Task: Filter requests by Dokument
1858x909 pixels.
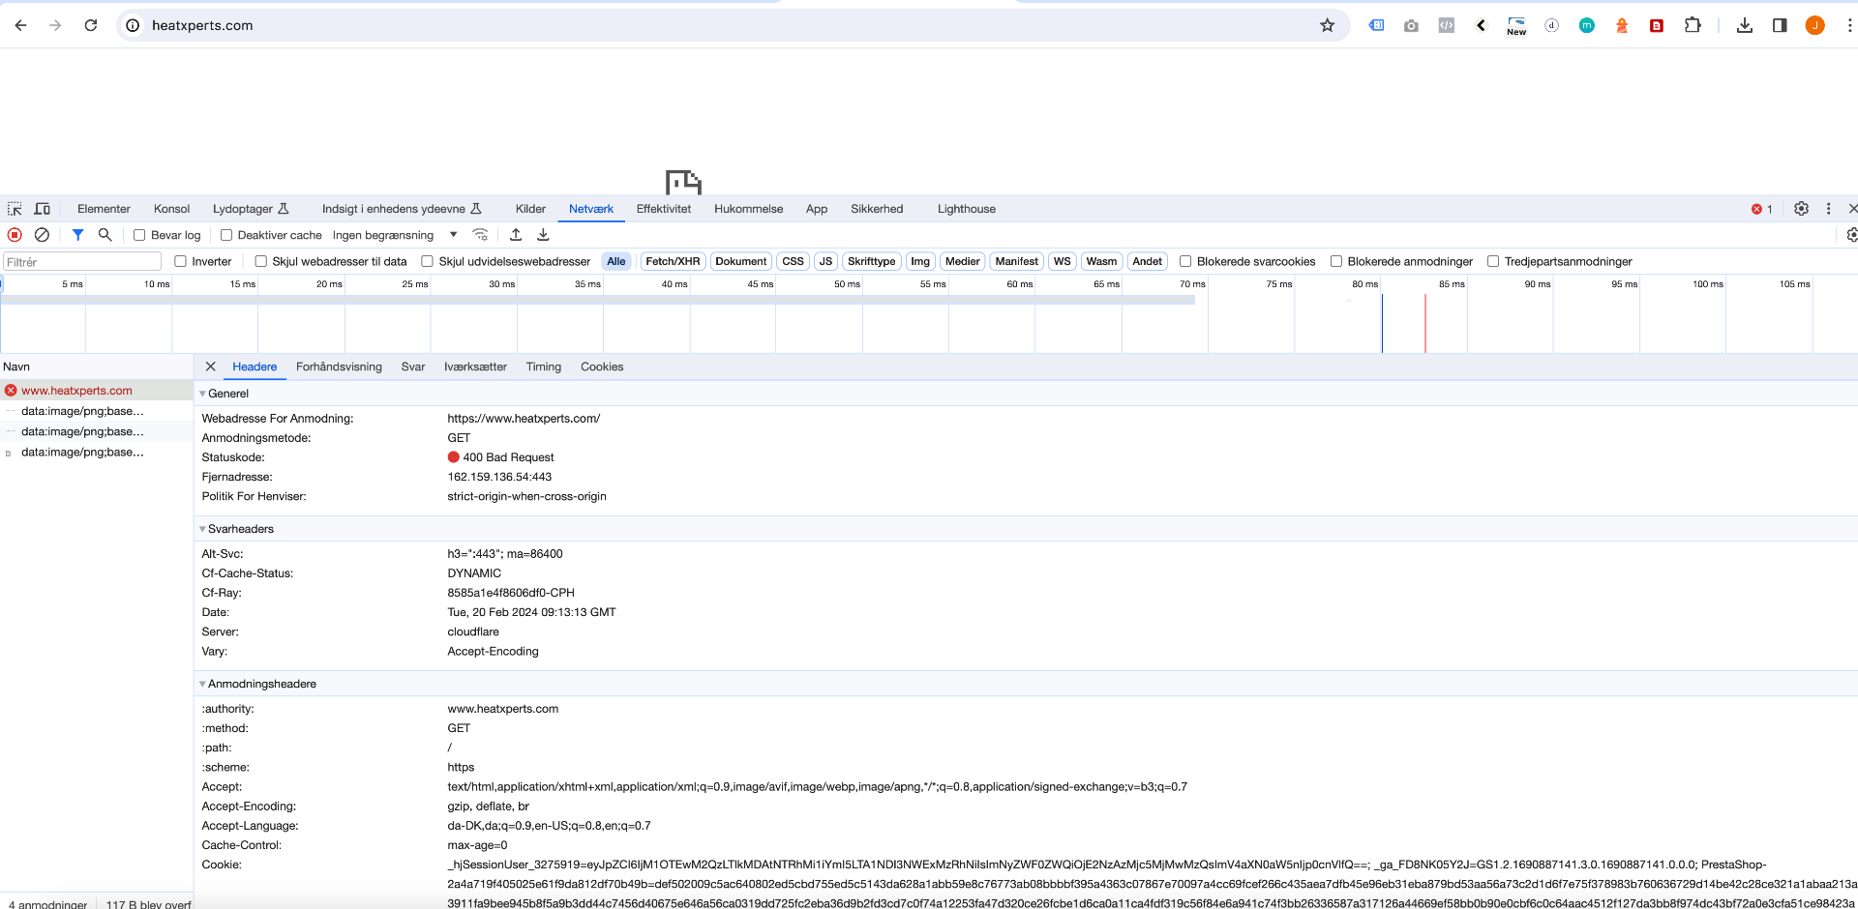Action: [x=741, y=261]
